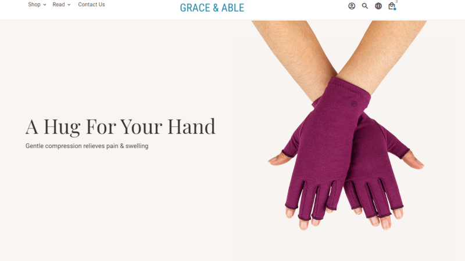Screen dimensions: 465x261
Task: Open the shopping bag cart icon
Action: tap(392, 6)
